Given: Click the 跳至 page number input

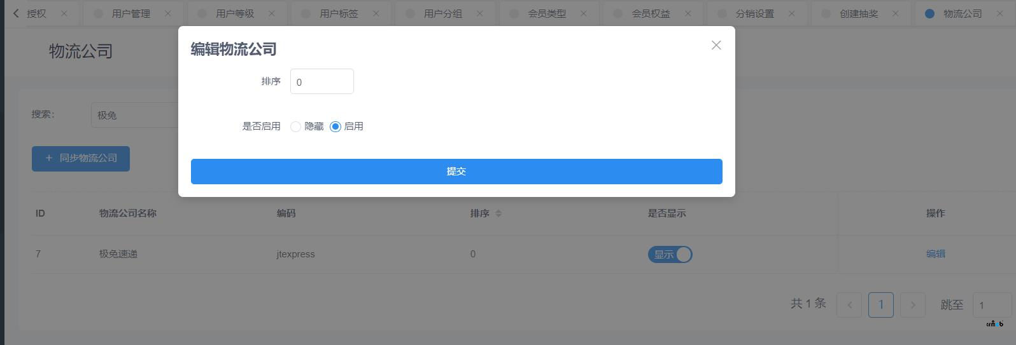Looking at the screenshot, I should pos(992,305).
